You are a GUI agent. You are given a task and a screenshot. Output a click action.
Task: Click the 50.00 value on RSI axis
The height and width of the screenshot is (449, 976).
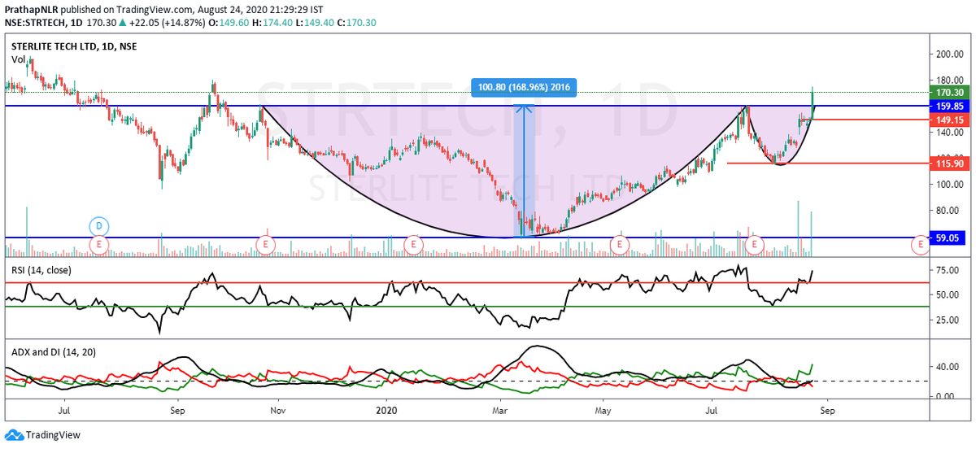pos(948,295)
